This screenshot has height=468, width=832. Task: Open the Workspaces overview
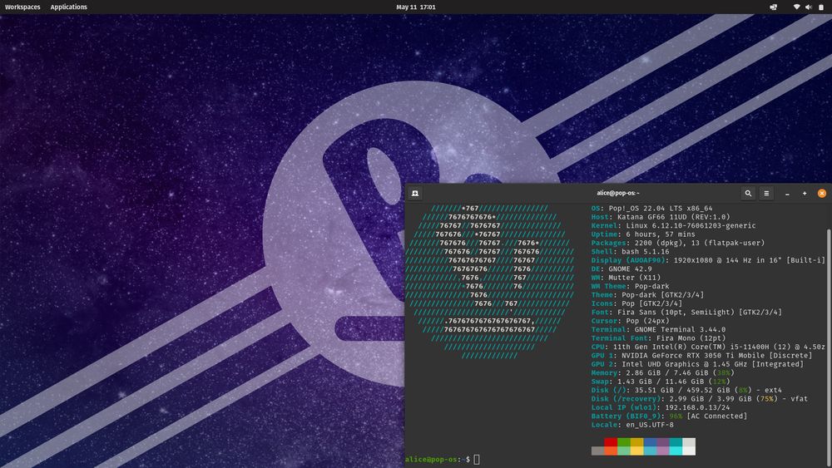pyautogui.click(x=22, y=7)
